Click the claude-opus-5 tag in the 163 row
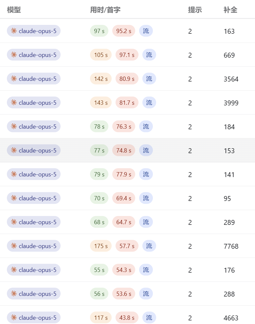The width and height of the screenshot is (255, 324). tap(34, 31)
